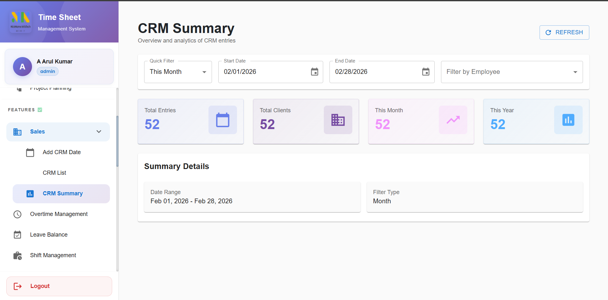Select CRM Summary in the sidebar
Screen dimensions: 608x300
point(63,193)
